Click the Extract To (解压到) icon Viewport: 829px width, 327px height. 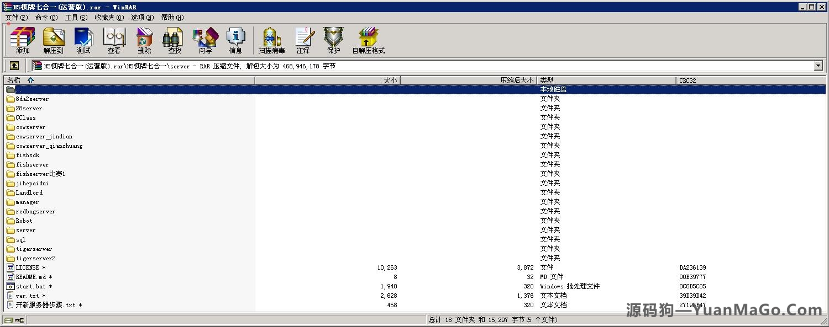coord(54,40)
